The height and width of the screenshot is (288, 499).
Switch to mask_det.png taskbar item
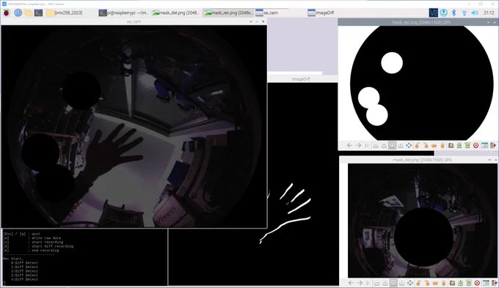175,12
